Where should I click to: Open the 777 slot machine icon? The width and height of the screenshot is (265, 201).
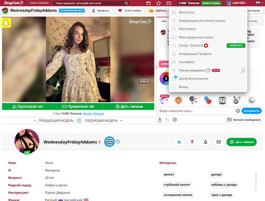point(222,100)
